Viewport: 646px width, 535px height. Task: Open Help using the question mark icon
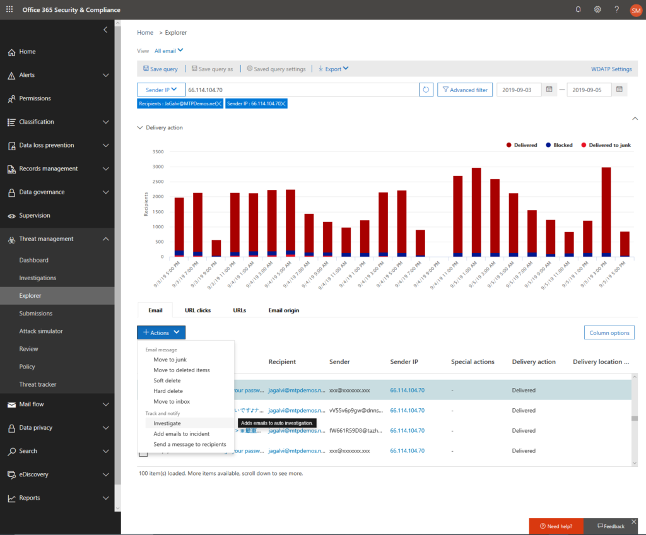(x=616, y=9)
